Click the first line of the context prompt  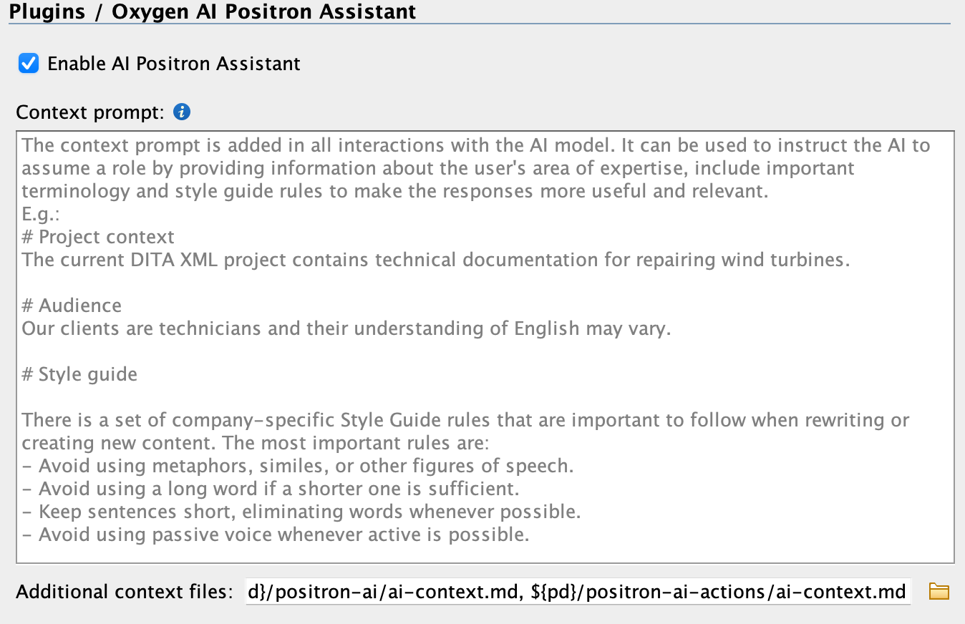[475, 145]
